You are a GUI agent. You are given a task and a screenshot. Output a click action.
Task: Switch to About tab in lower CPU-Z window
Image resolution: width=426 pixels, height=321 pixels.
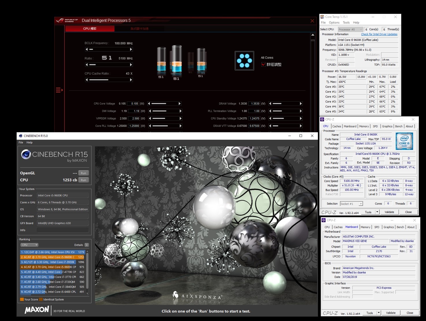411,227
